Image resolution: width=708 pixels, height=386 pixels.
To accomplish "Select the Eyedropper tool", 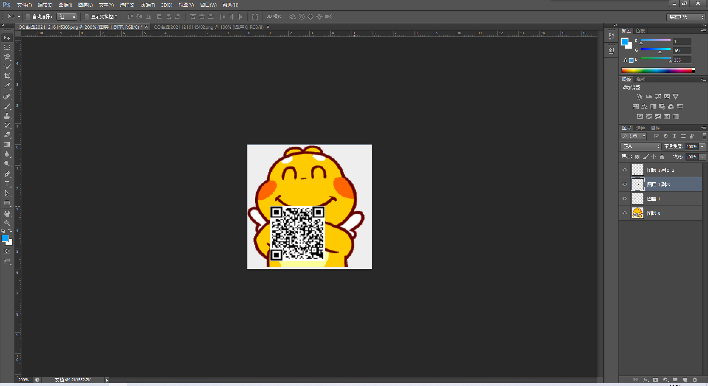I will pyautogui.click(x=7, y=87).
